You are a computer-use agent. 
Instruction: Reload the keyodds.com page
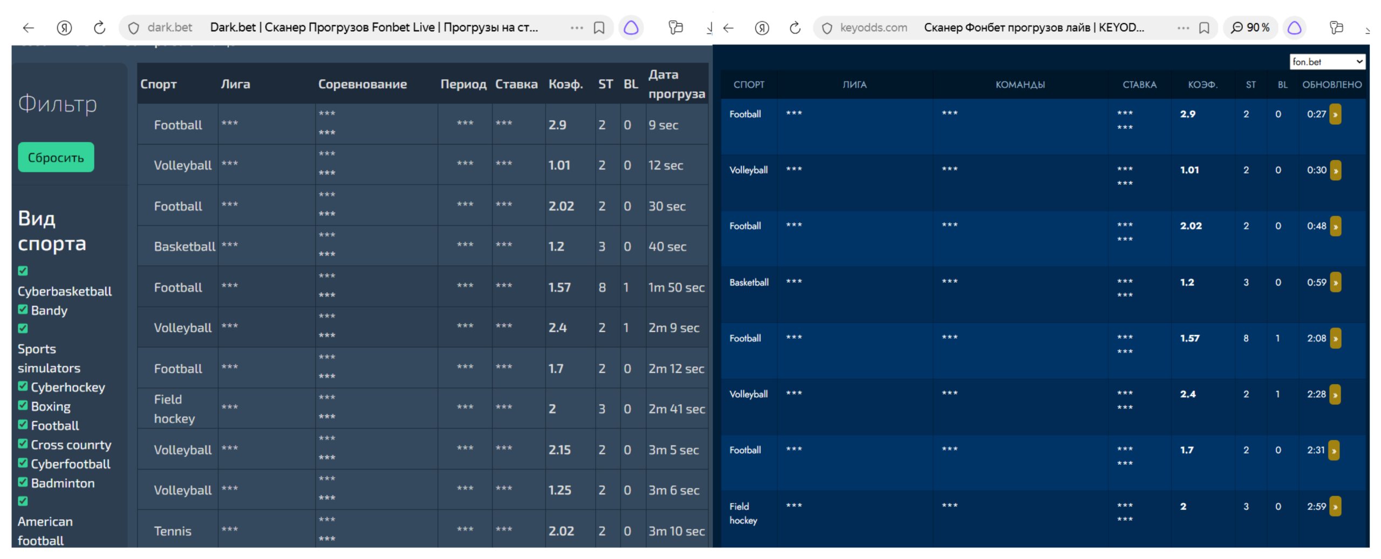[x=795, y=27]
